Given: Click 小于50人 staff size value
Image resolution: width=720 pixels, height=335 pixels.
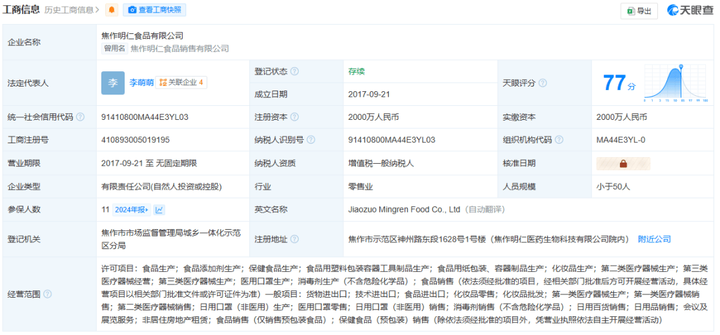Looking at the screenshot, I should tap(613, 186).
